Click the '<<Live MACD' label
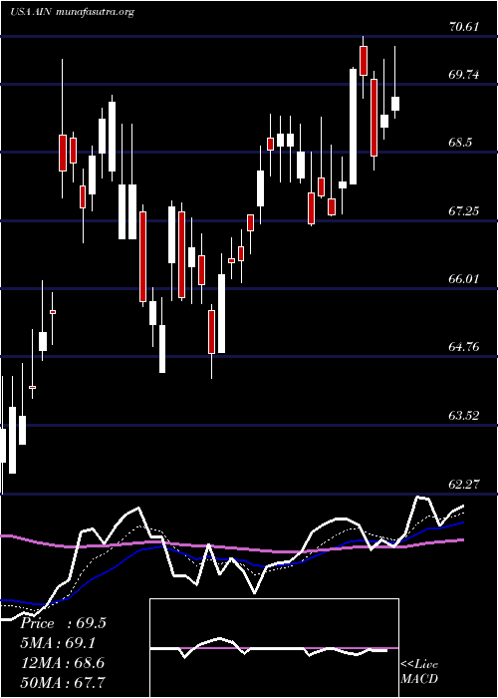The image size is (498, 698). (419, 672)
